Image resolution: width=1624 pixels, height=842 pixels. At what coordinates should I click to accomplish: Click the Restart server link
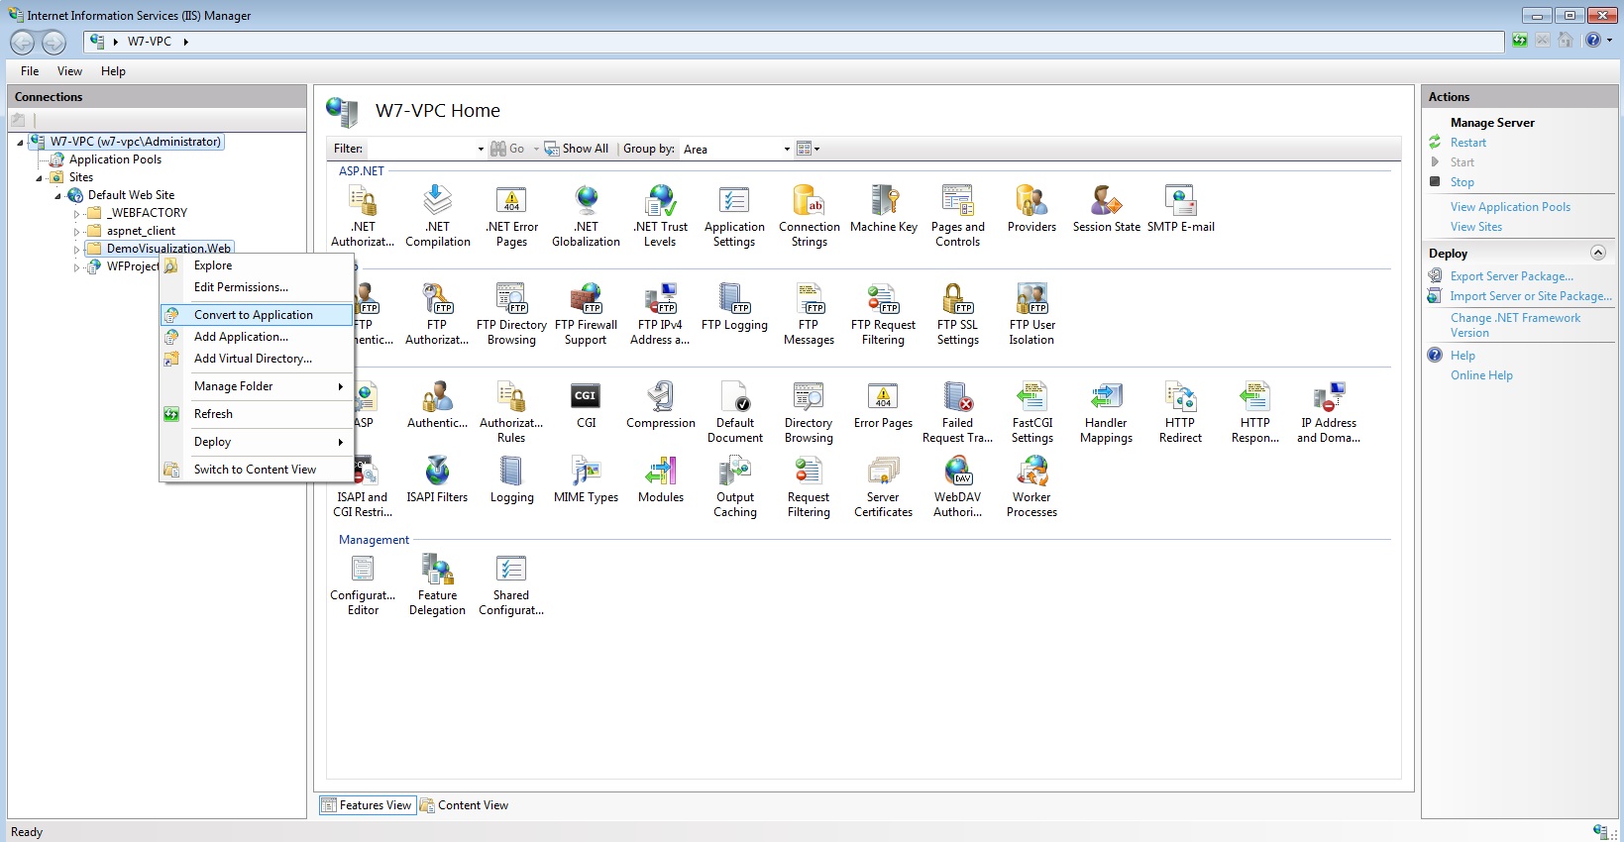click(1467, 143)
